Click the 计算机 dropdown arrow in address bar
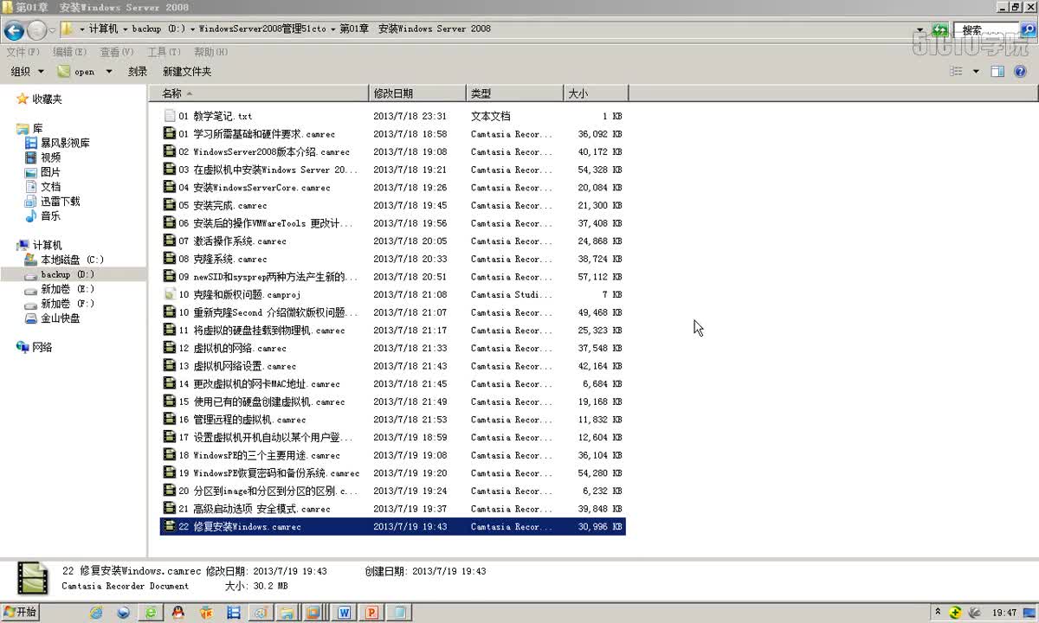Image resolution: width=1039 pixels, height=623 pixels. pos(126,29)
